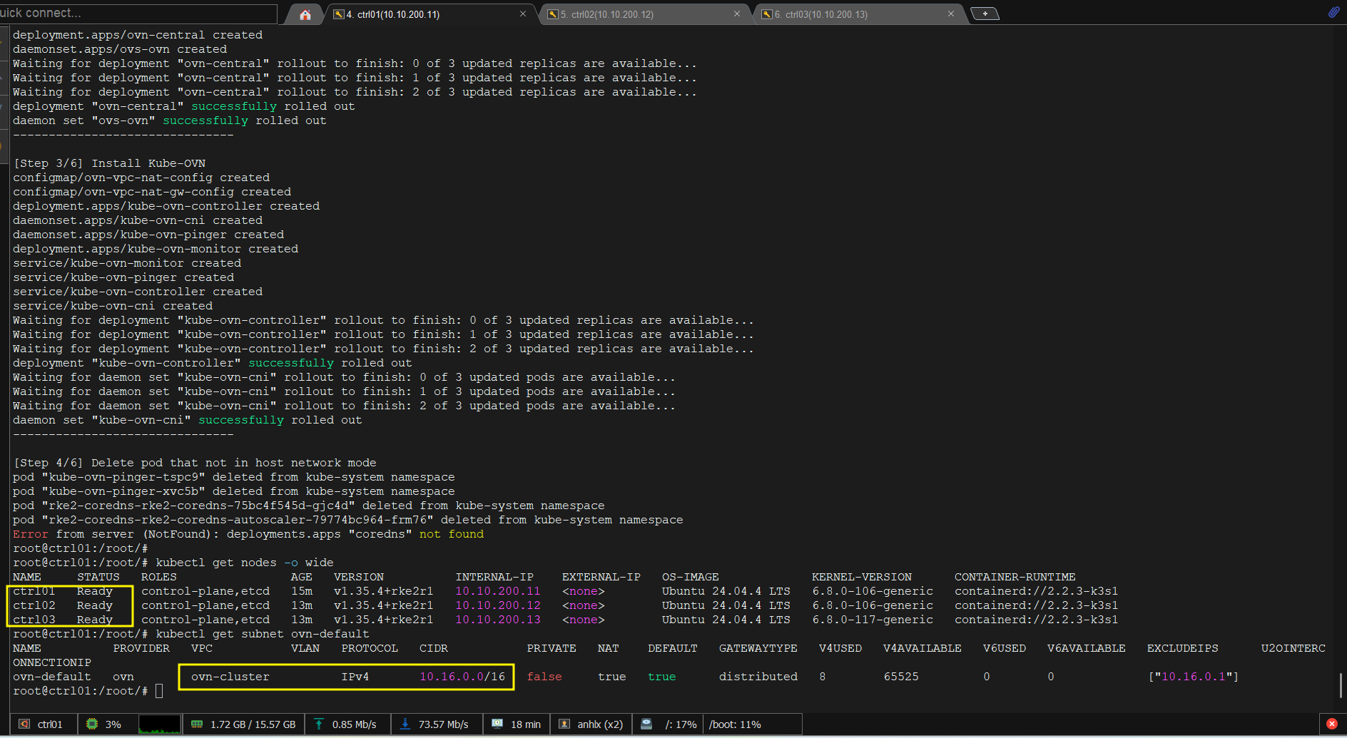Close the ctrl02 session tab

737,14
